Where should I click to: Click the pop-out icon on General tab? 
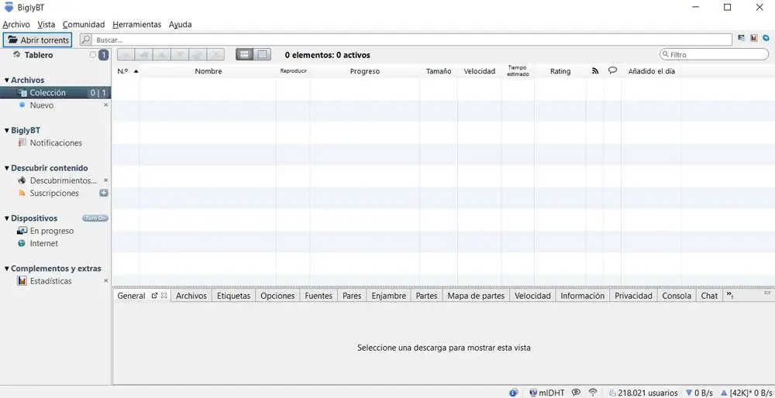coord(155,295)
